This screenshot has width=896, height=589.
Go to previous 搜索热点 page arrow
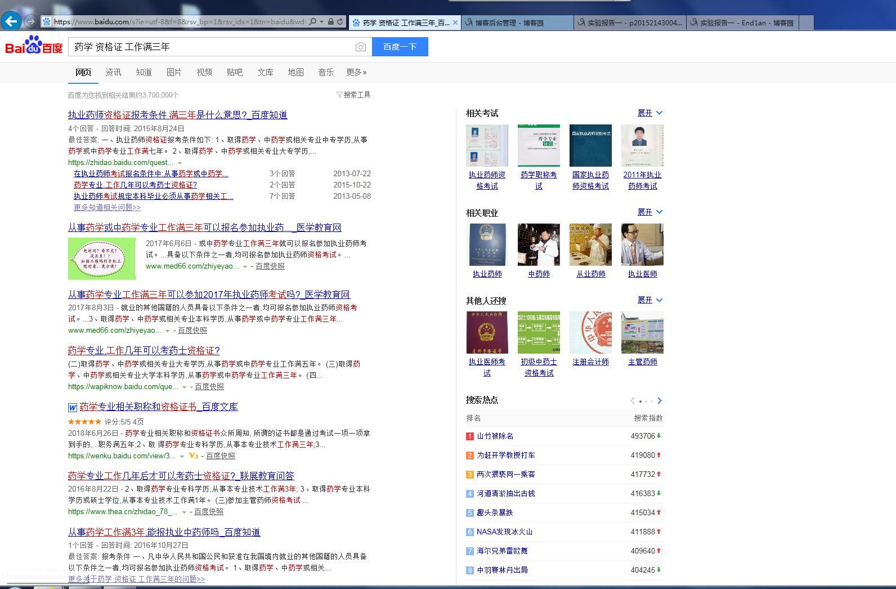[x=633, y=401]
